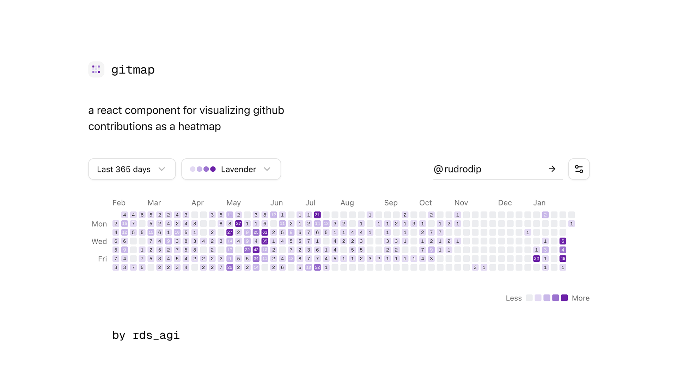Open settings via the sliders icon button
Screen dimensions: 677x380
[x=579, y=169]
